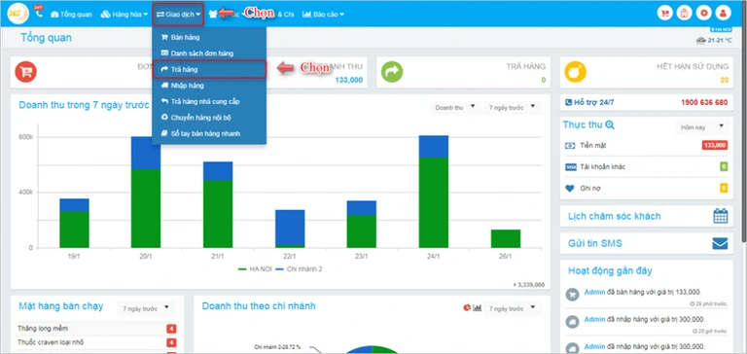Click the magnifier icon beside Thực thu

coord(610,125)
